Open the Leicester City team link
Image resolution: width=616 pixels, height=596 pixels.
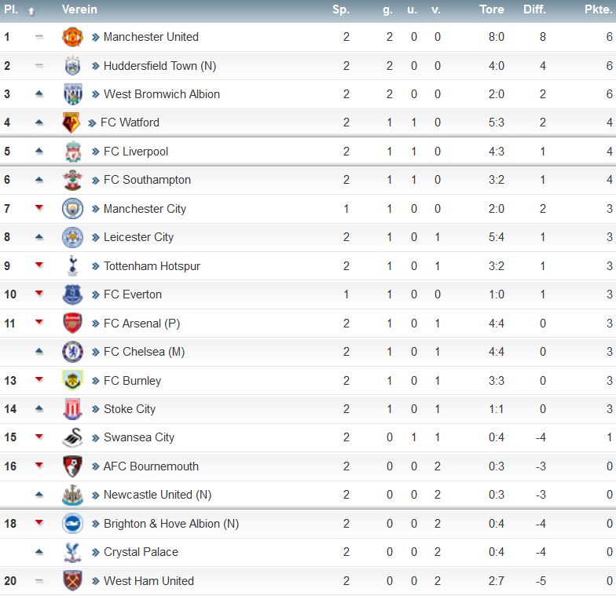138,237
